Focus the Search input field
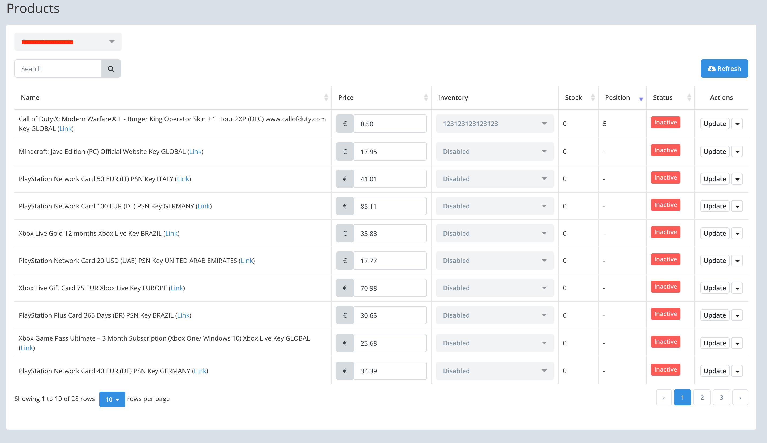Screen dimensions: 767x443 (58, 69)
